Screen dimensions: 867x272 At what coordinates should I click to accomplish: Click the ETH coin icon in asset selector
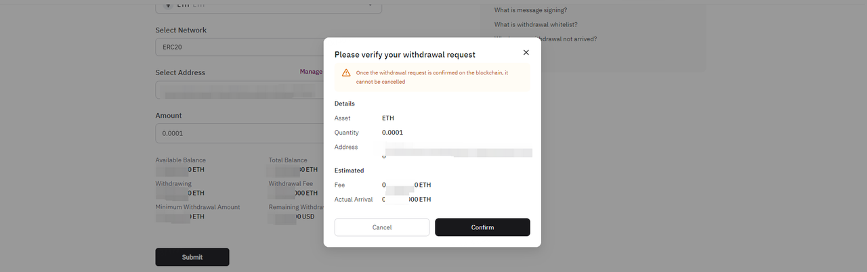pos(167,4)
